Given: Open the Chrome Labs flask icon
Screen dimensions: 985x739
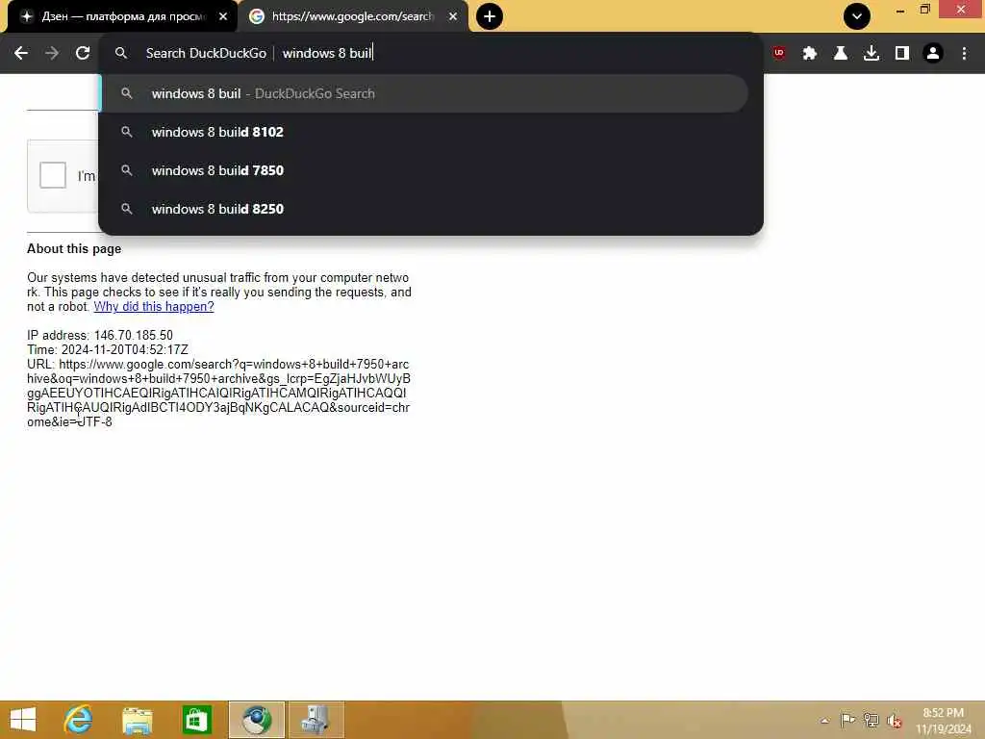Looking at the screenshot, I should [x=841, y=54].
